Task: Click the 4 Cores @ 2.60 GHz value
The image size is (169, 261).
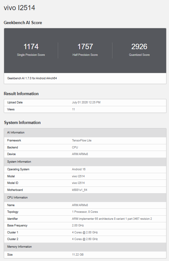Action: (85, 239)
